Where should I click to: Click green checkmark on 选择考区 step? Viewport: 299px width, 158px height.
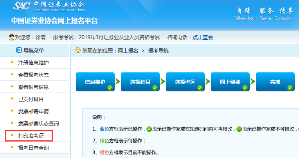pos(200,88)
